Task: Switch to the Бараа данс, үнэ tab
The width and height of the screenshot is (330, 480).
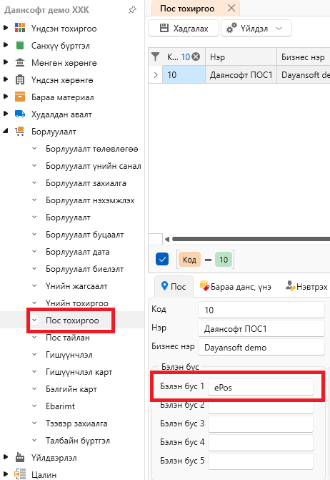Action: pyautogui.click(x=235, y=287)
